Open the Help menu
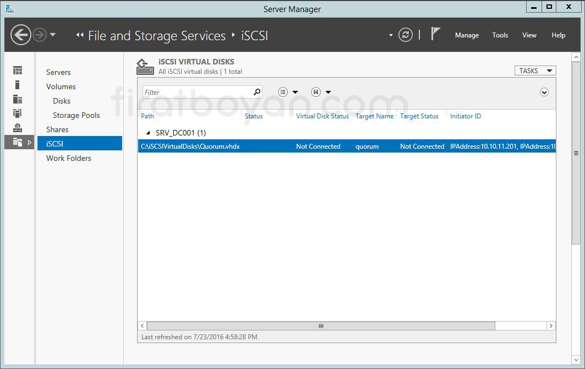This screenshot has height=369, width=585. (558, 35)
